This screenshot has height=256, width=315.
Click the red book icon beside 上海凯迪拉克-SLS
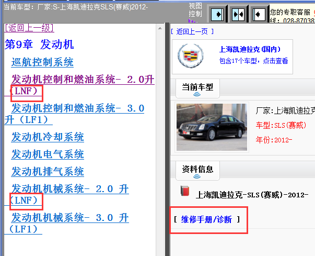(185, 191)
